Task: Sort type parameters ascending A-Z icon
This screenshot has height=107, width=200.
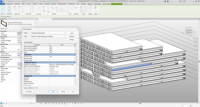Action: [33, 88]
